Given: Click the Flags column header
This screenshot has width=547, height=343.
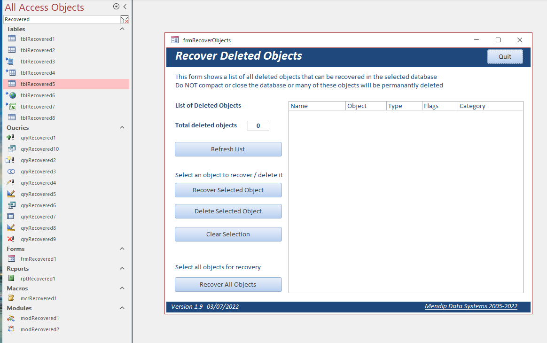Looking at the screenshot, I should (x=440, y=106).
